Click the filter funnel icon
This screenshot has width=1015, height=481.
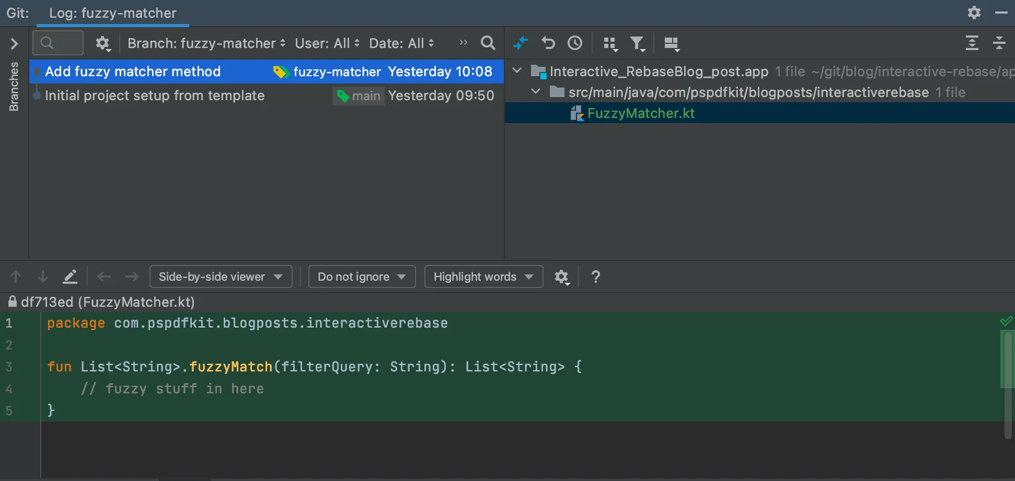pyautogui.click(x=638, y=43)
